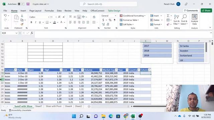214x120 pixels.
Task: Click the Comma Style icon
Action: click(x=114, y=20)
